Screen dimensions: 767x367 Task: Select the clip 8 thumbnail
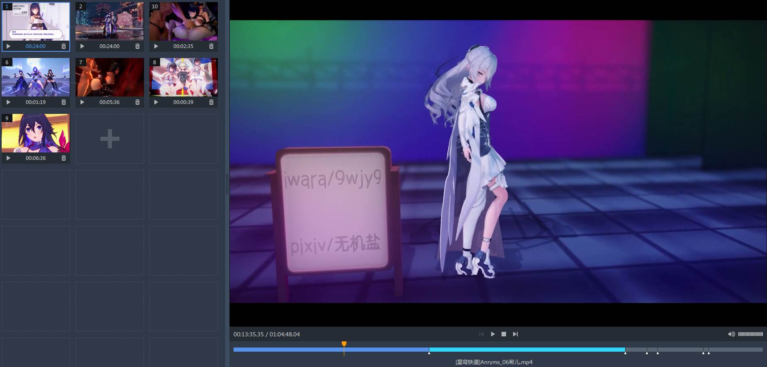tap(183, 77)
